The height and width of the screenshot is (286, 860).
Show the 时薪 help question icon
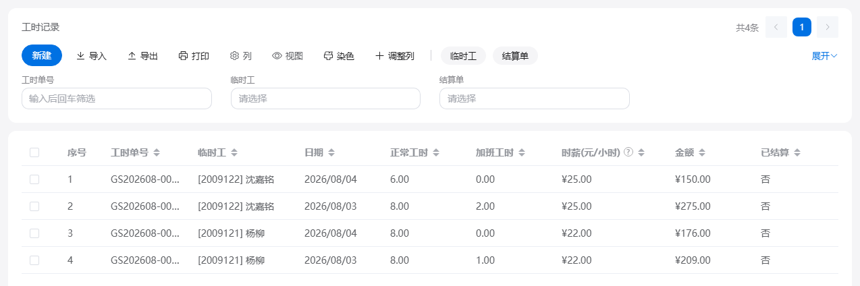(628, 152)
